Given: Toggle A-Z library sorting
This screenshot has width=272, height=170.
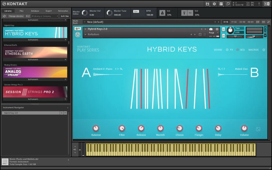Looking at the screenshot, I should 28,16.
